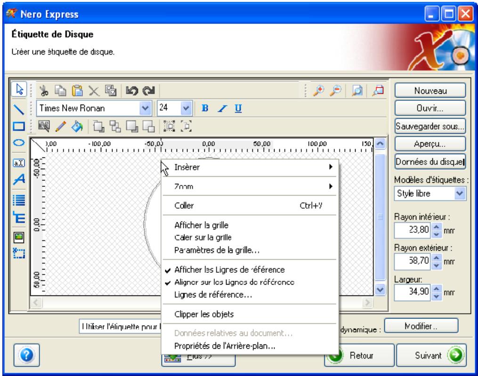The image size is (478, 376).
Task: Increase Largeur value
Action: tap(437, 289)
